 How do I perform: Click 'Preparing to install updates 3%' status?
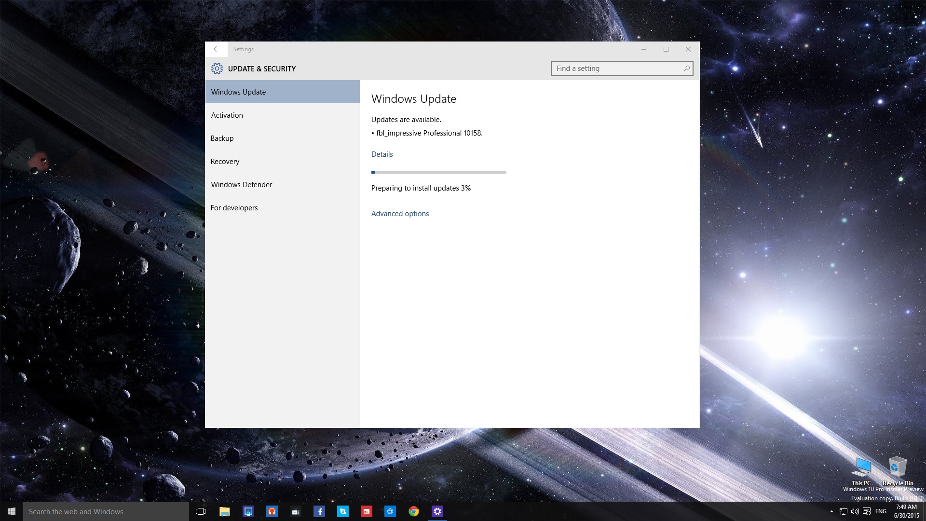[x=421, y=188]
